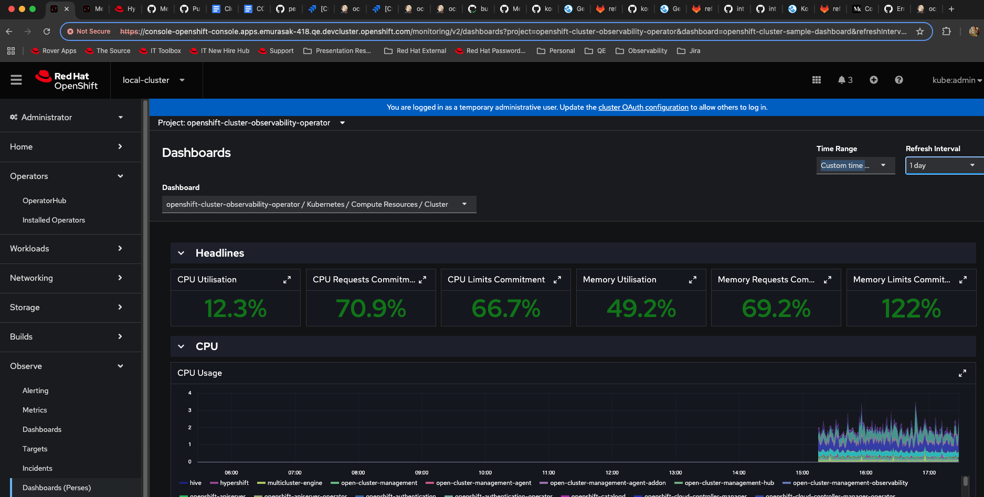Open the browser extensions puzzle icon
The image size is (984, 497).
point(947,31)
